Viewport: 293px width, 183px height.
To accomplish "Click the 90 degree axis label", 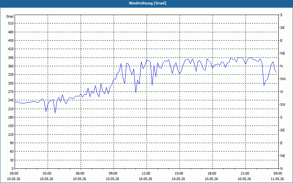I will [x=12, y=143].
